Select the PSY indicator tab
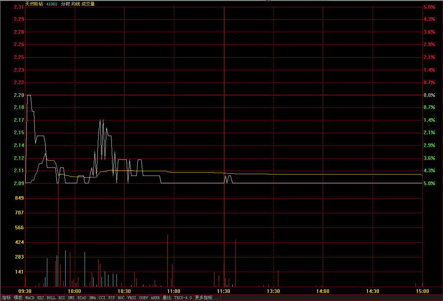443x301 pixels. pos(112,298)
